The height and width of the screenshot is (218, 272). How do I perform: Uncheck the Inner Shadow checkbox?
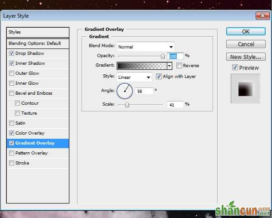11,63
